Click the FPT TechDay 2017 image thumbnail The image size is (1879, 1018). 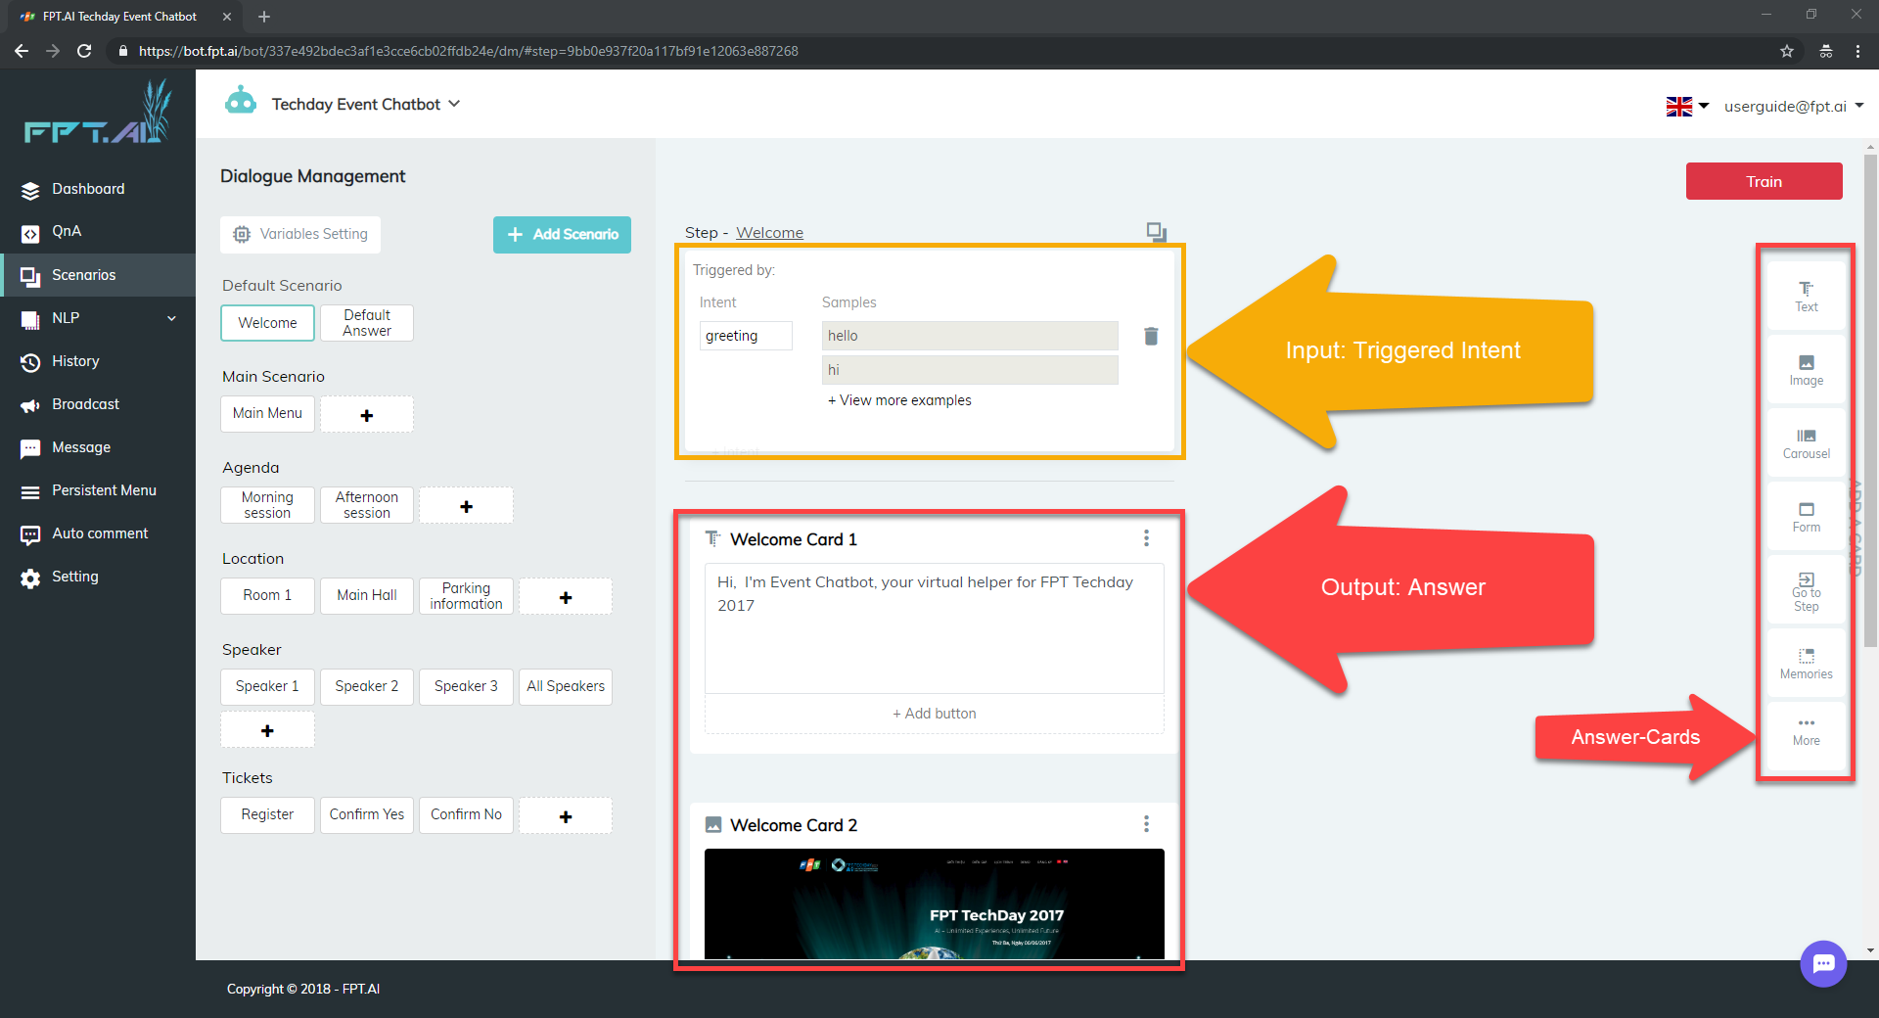(x=935, y=903)
